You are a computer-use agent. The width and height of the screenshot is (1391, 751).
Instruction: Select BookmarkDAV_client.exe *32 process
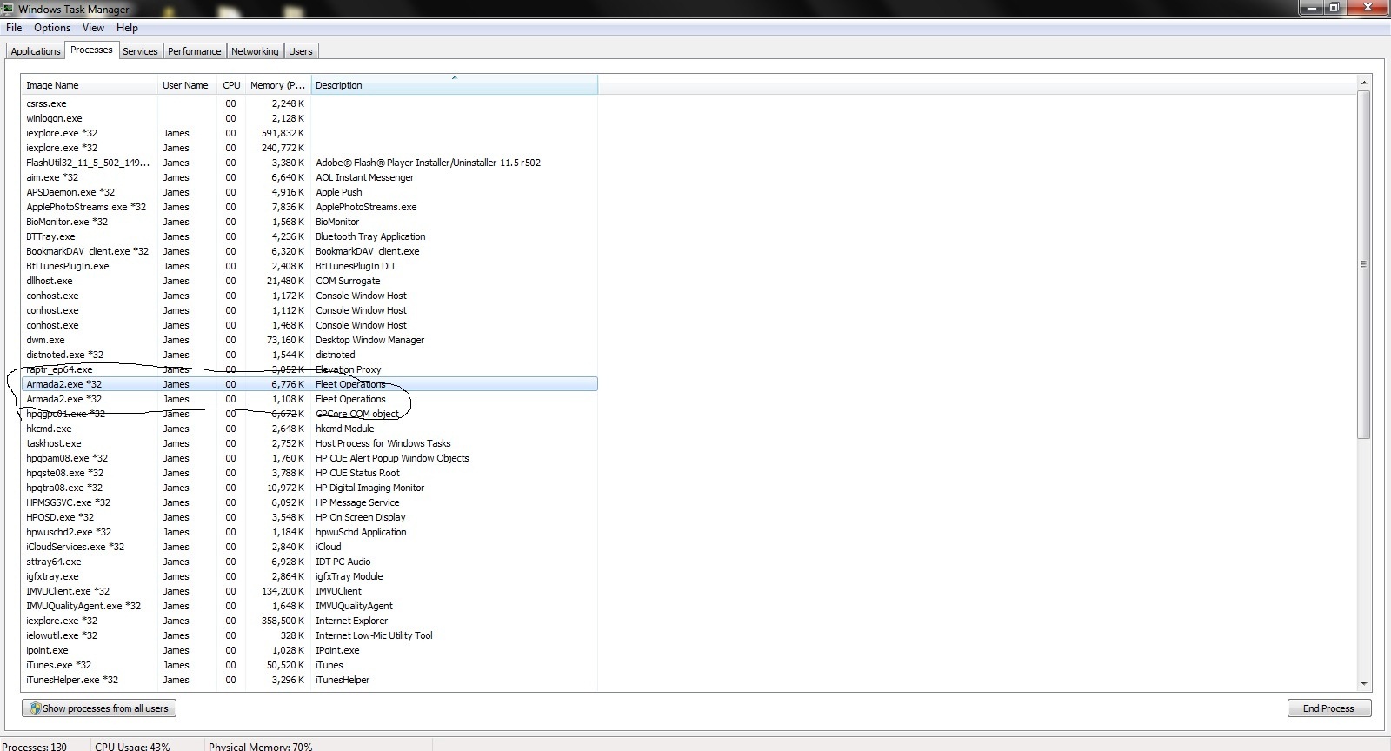[309, 251]
